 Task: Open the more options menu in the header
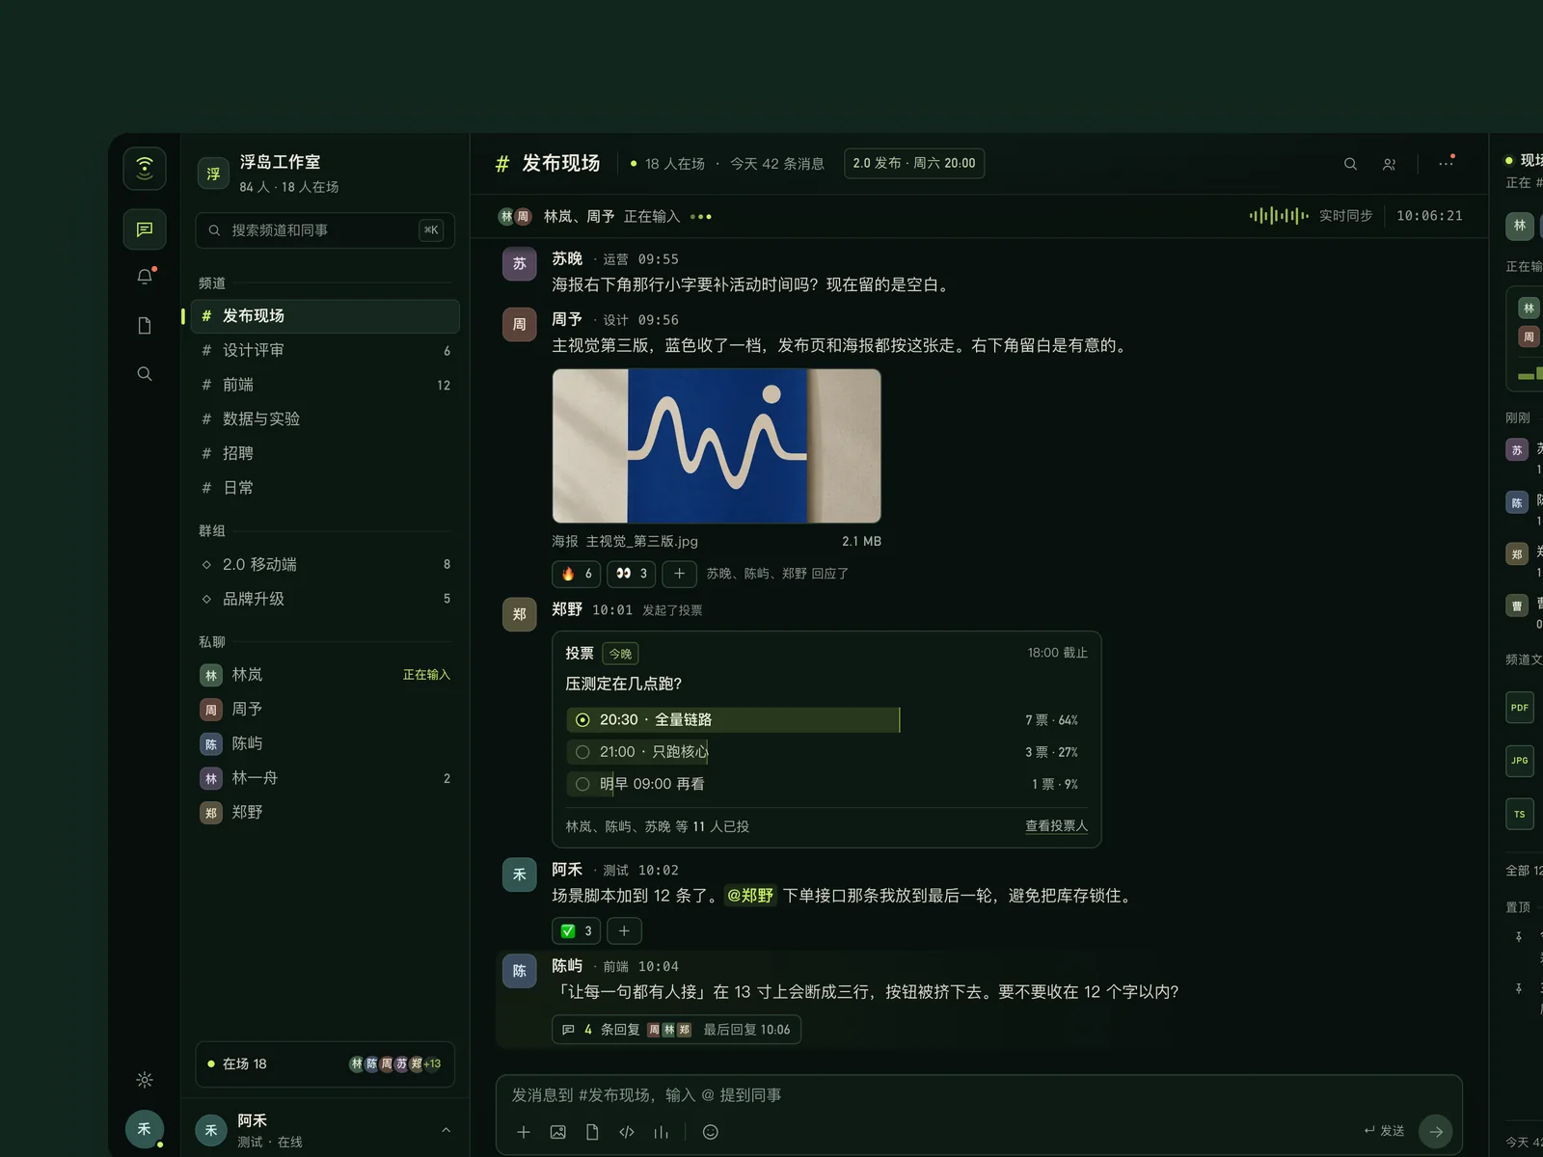(1446, 163)
